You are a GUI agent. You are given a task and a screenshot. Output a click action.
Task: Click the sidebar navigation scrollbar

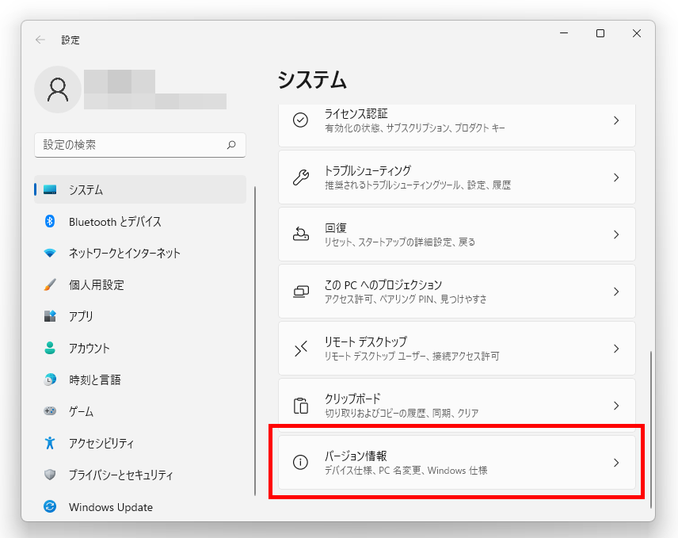[255, 341]
